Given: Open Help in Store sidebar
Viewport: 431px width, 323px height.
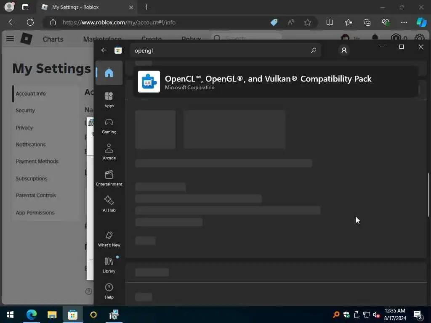Looking at the screenshot, I should [x=109, y=291].
